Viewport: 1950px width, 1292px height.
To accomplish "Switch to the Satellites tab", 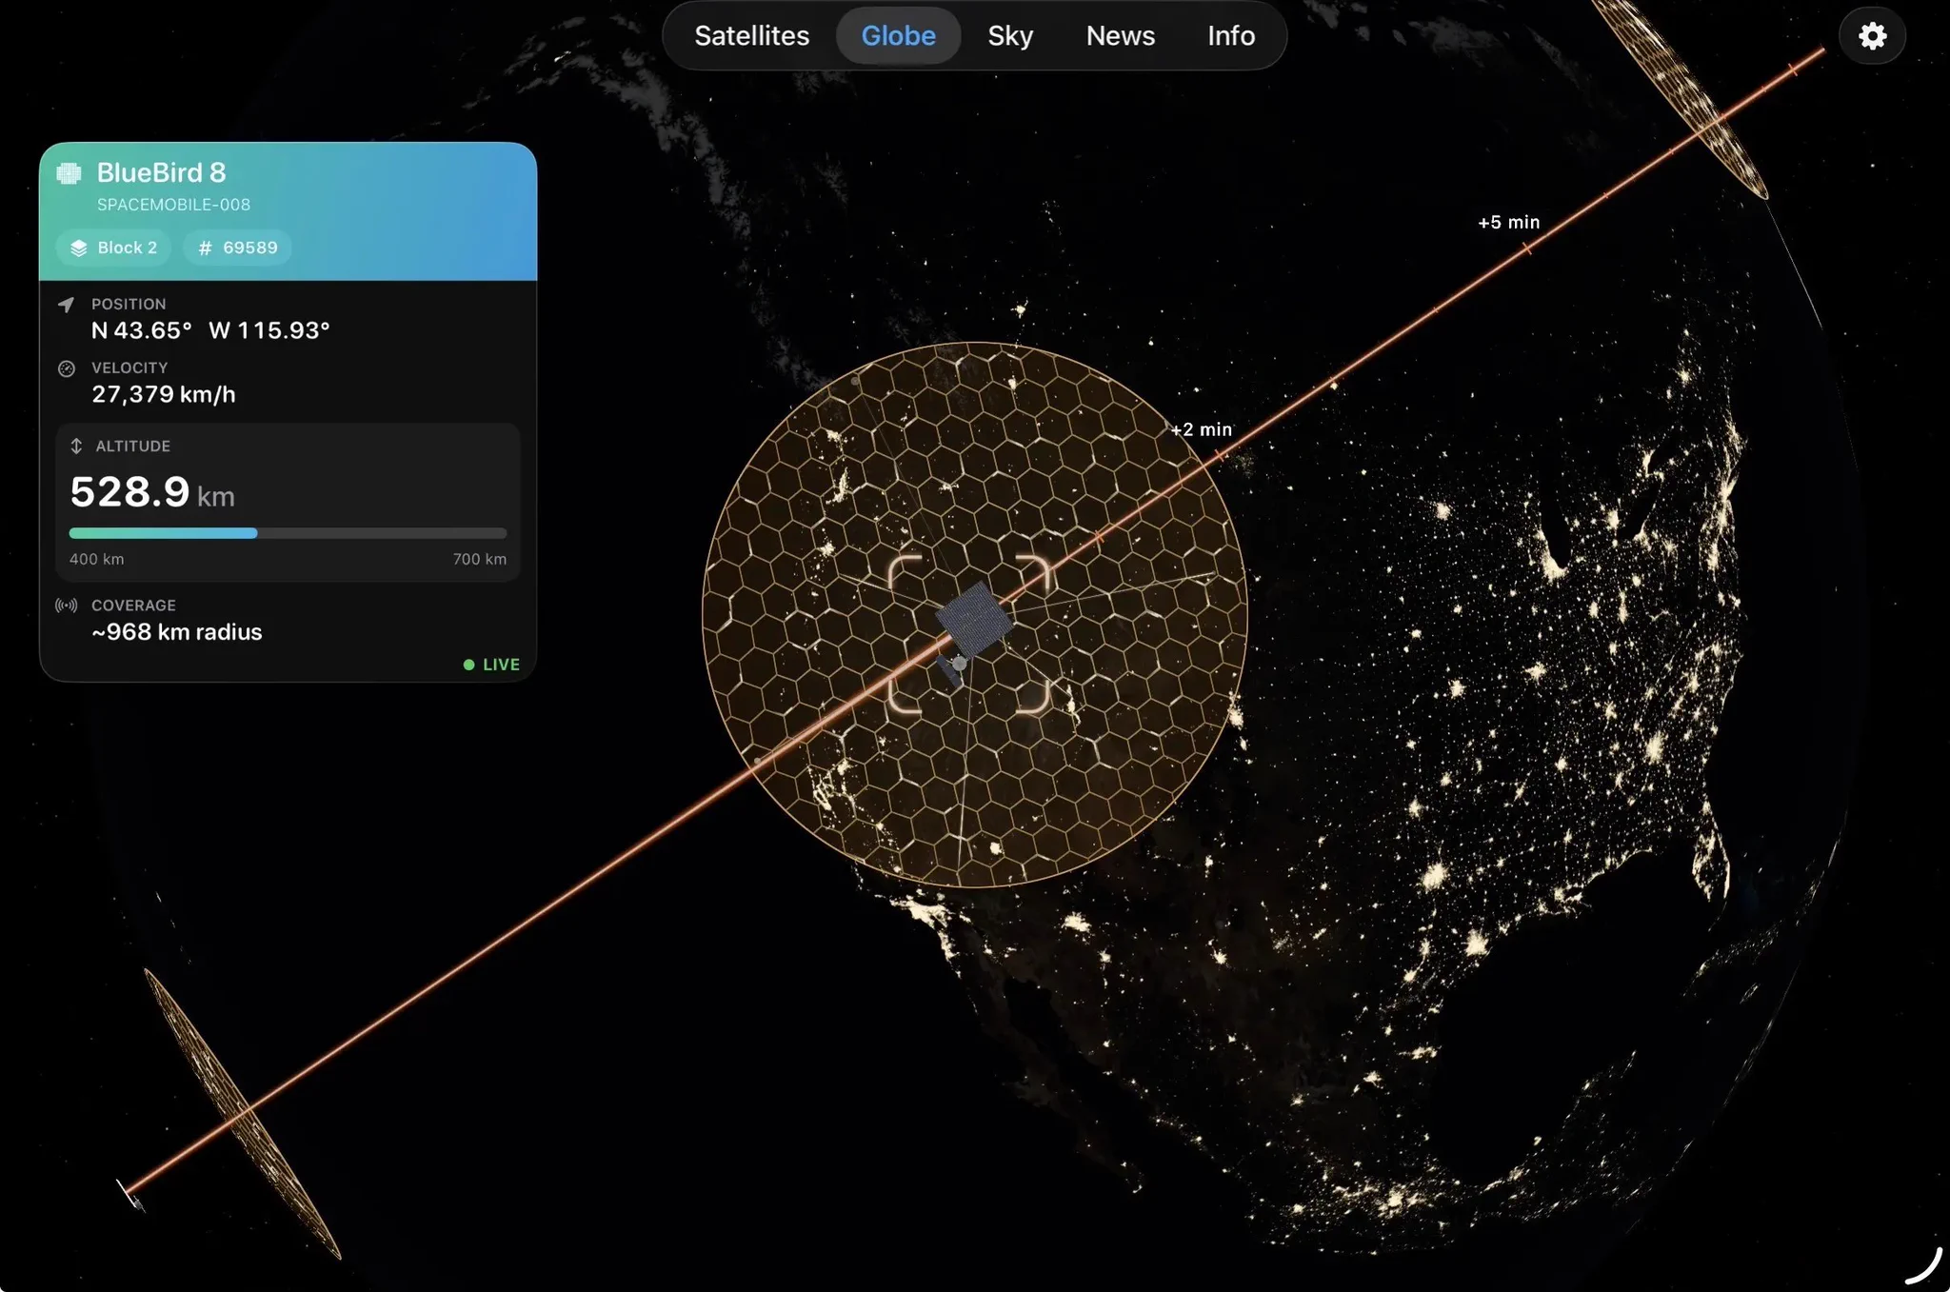I will pos(751,36).
